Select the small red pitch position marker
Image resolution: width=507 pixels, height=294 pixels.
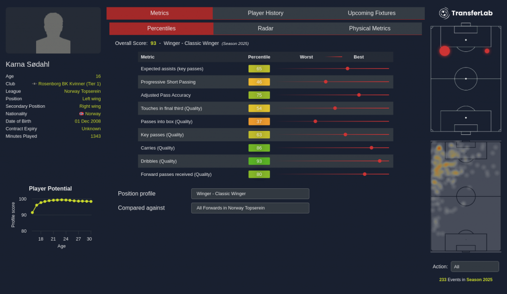coord(487,51)
